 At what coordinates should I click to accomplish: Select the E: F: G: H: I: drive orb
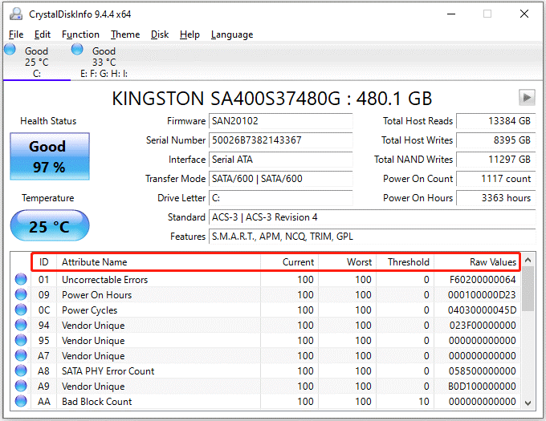77,50
